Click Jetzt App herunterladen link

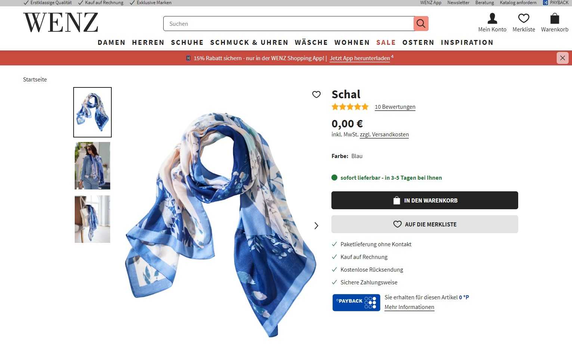point(359,58)
